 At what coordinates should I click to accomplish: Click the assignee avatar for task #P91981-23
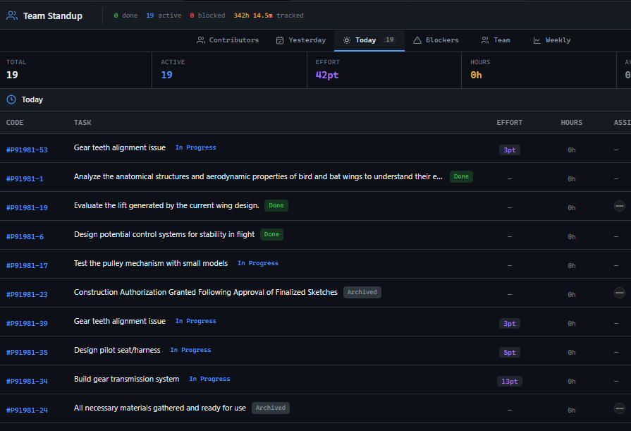pyautogui.click(x=619, y=293)
